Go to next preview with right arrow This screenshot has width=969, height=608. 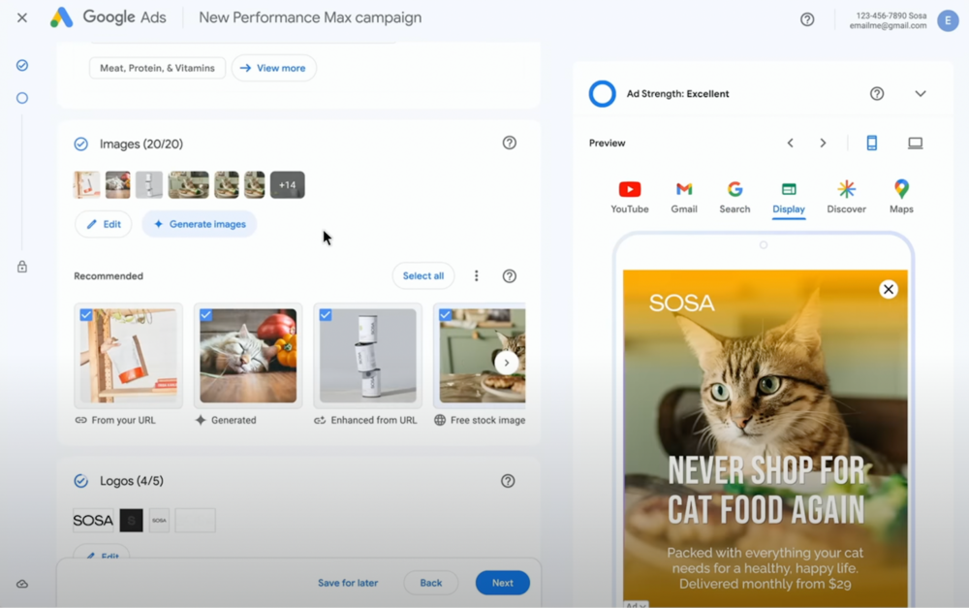[823, 143]
